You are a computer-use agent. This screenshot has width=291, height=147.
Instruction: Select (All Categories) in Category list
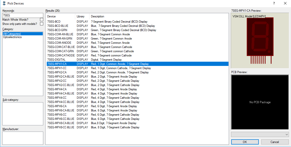coord(23,34)
